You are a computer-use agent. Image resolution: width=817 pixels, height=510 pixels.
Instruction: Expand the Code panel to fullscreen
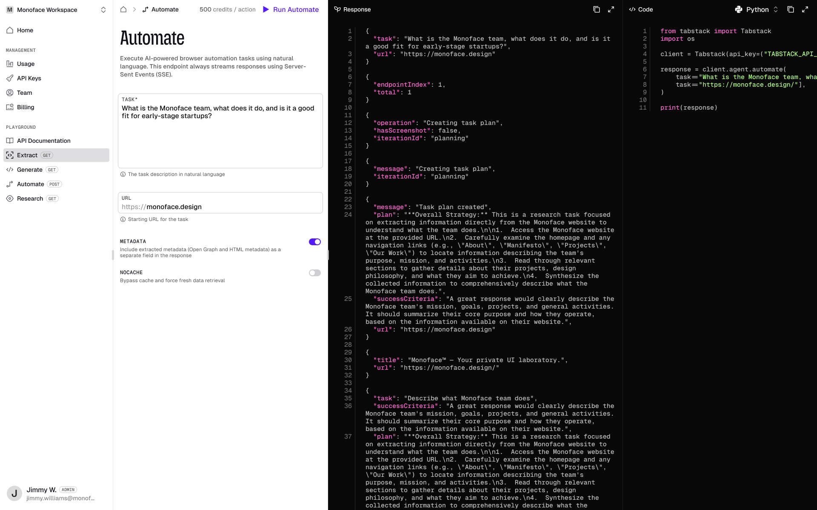805,9
